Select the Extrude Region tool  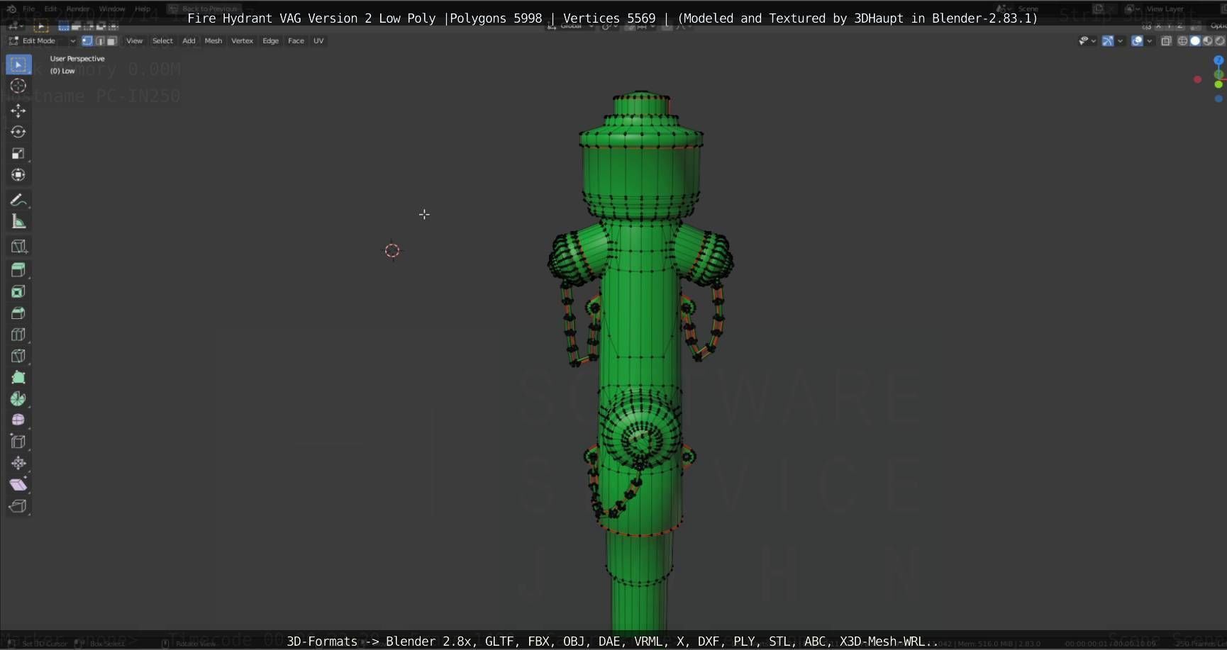point(18,270)
